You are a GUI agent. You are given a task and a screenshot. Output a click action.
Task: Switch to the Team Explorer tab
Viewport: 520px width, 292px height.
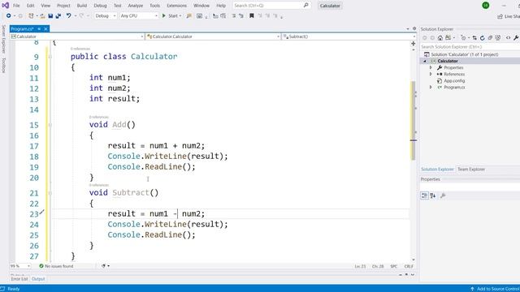coord(471,170)
